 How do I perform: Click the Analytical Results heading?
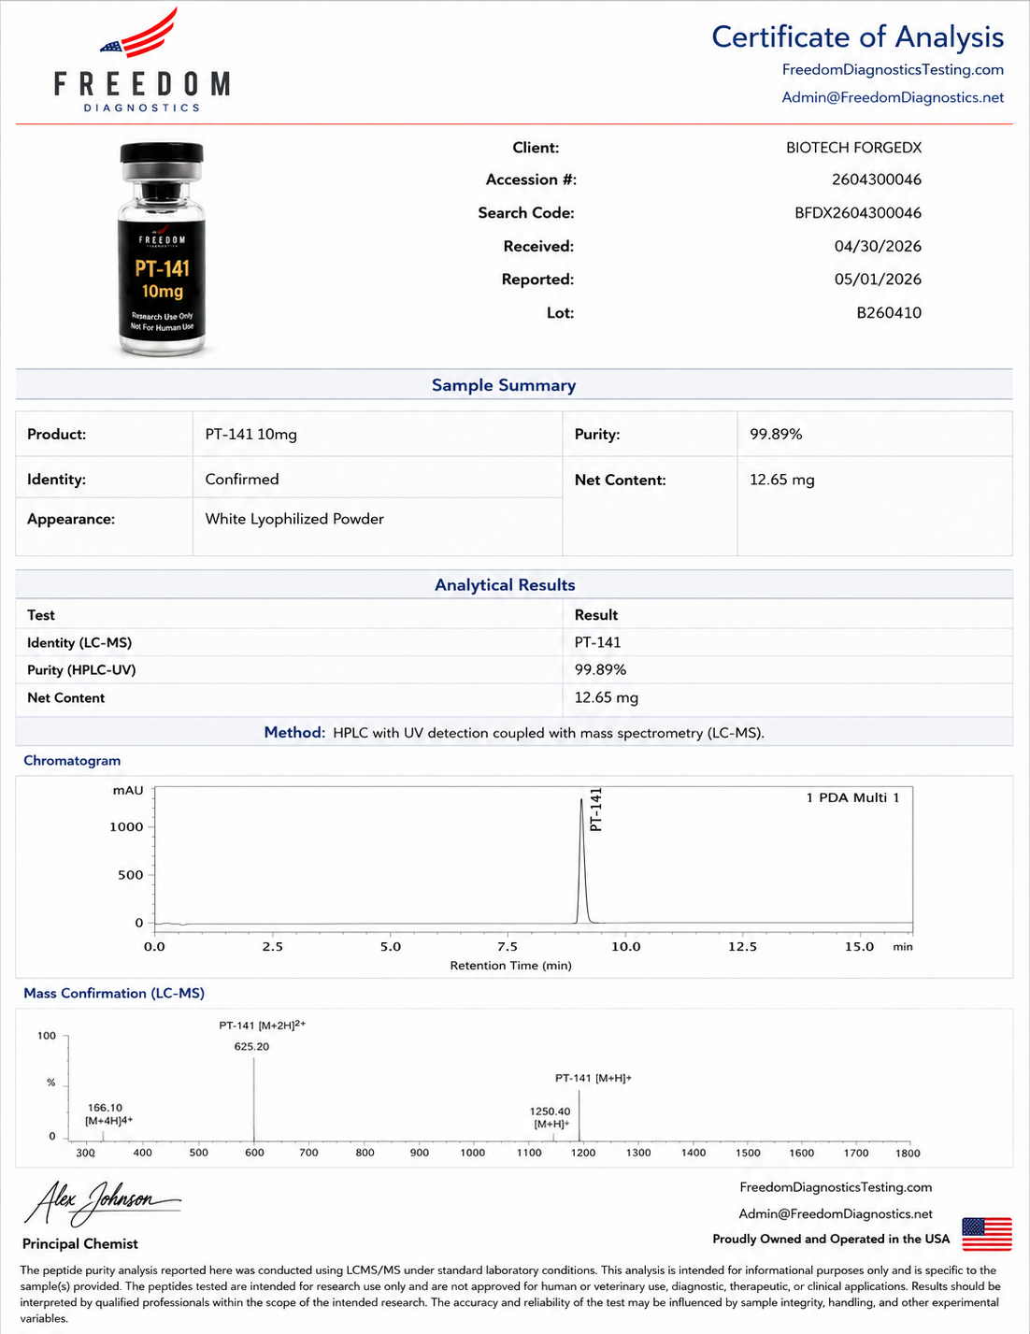tap(505, 585)
